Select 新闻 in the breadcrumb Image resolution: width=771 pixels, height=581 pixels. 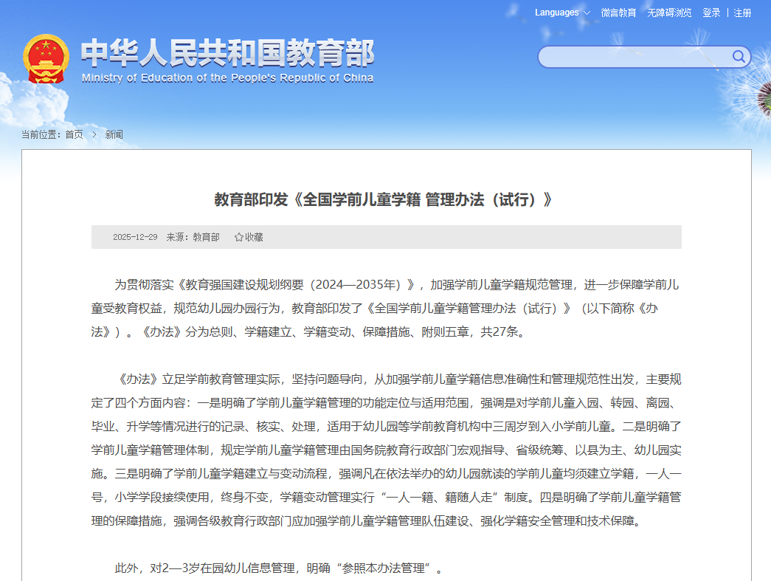pyautogui.click(x=114, y=135)
